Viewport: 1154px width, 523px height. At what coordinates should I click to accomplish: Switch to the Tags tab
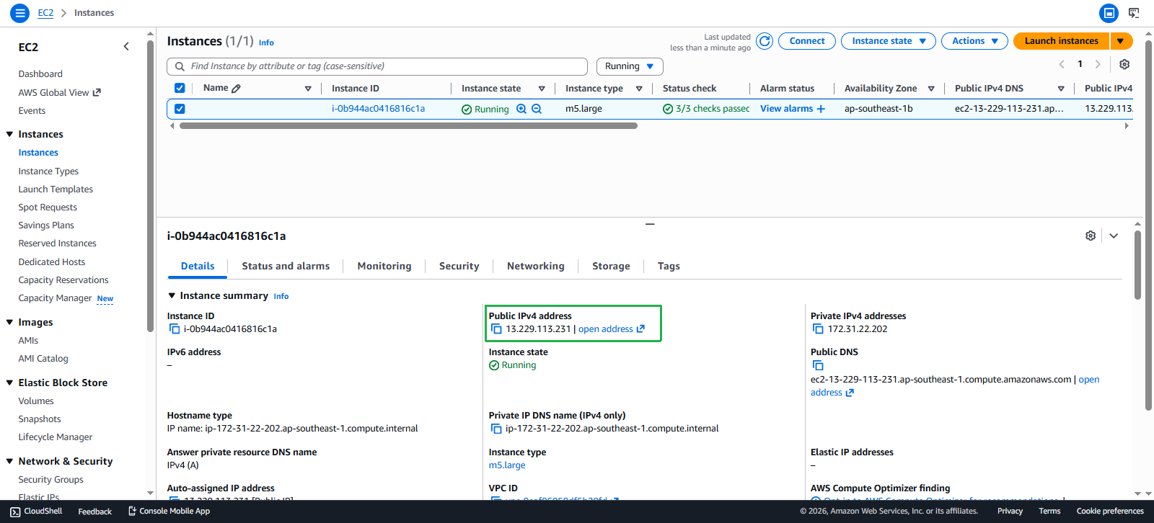click(x=669, y=266)
